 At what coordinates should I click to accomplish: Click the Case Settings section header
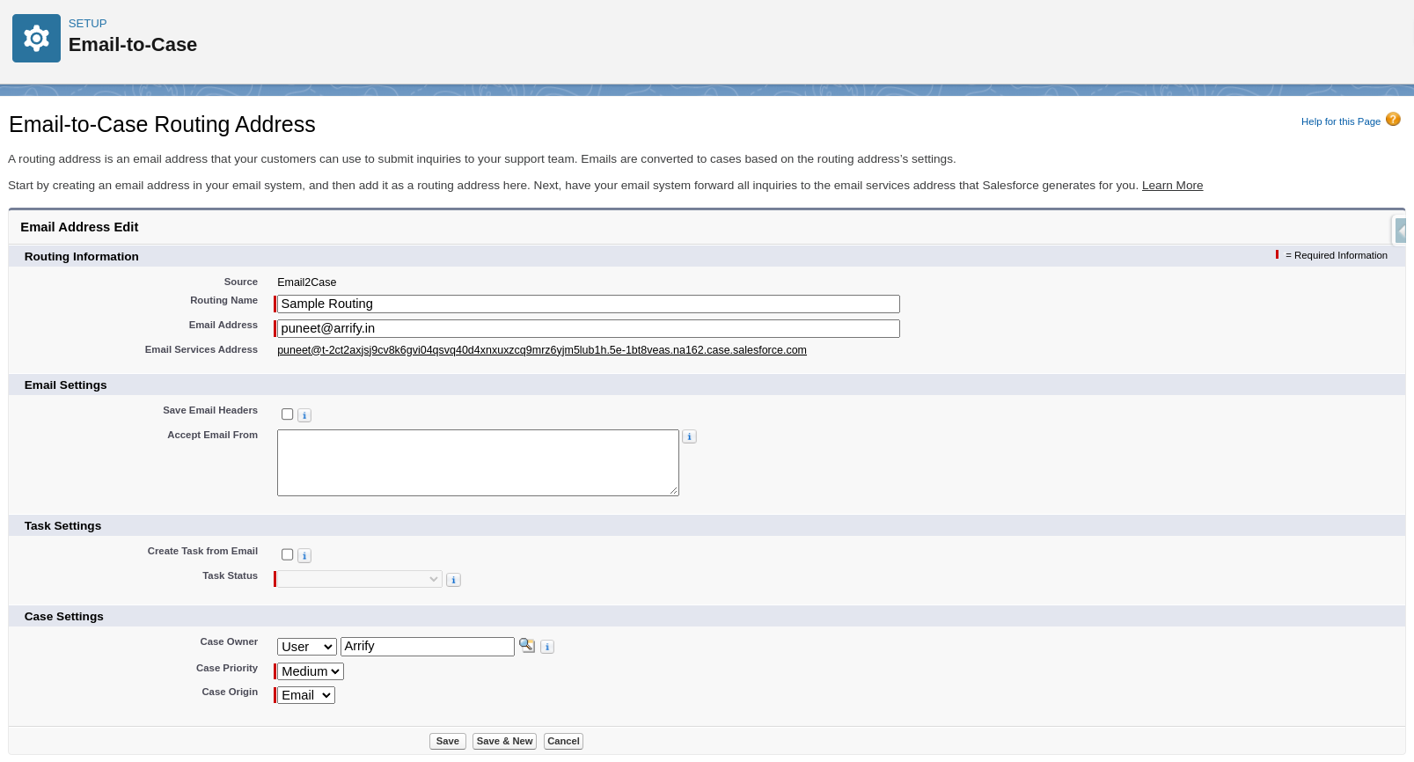[64, 617]
